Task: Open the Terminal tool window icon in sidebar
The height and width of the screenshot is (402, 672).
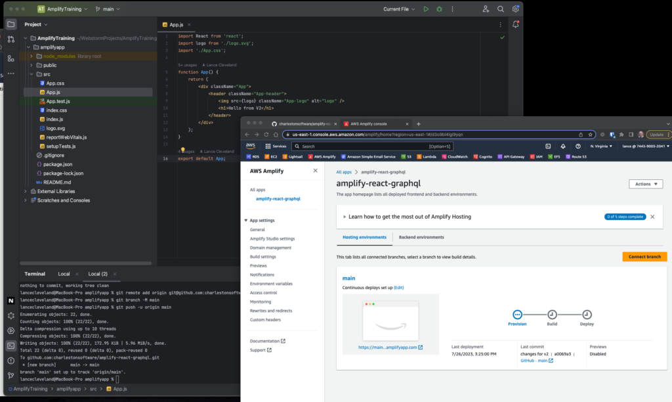Action: tap(10, 346)
